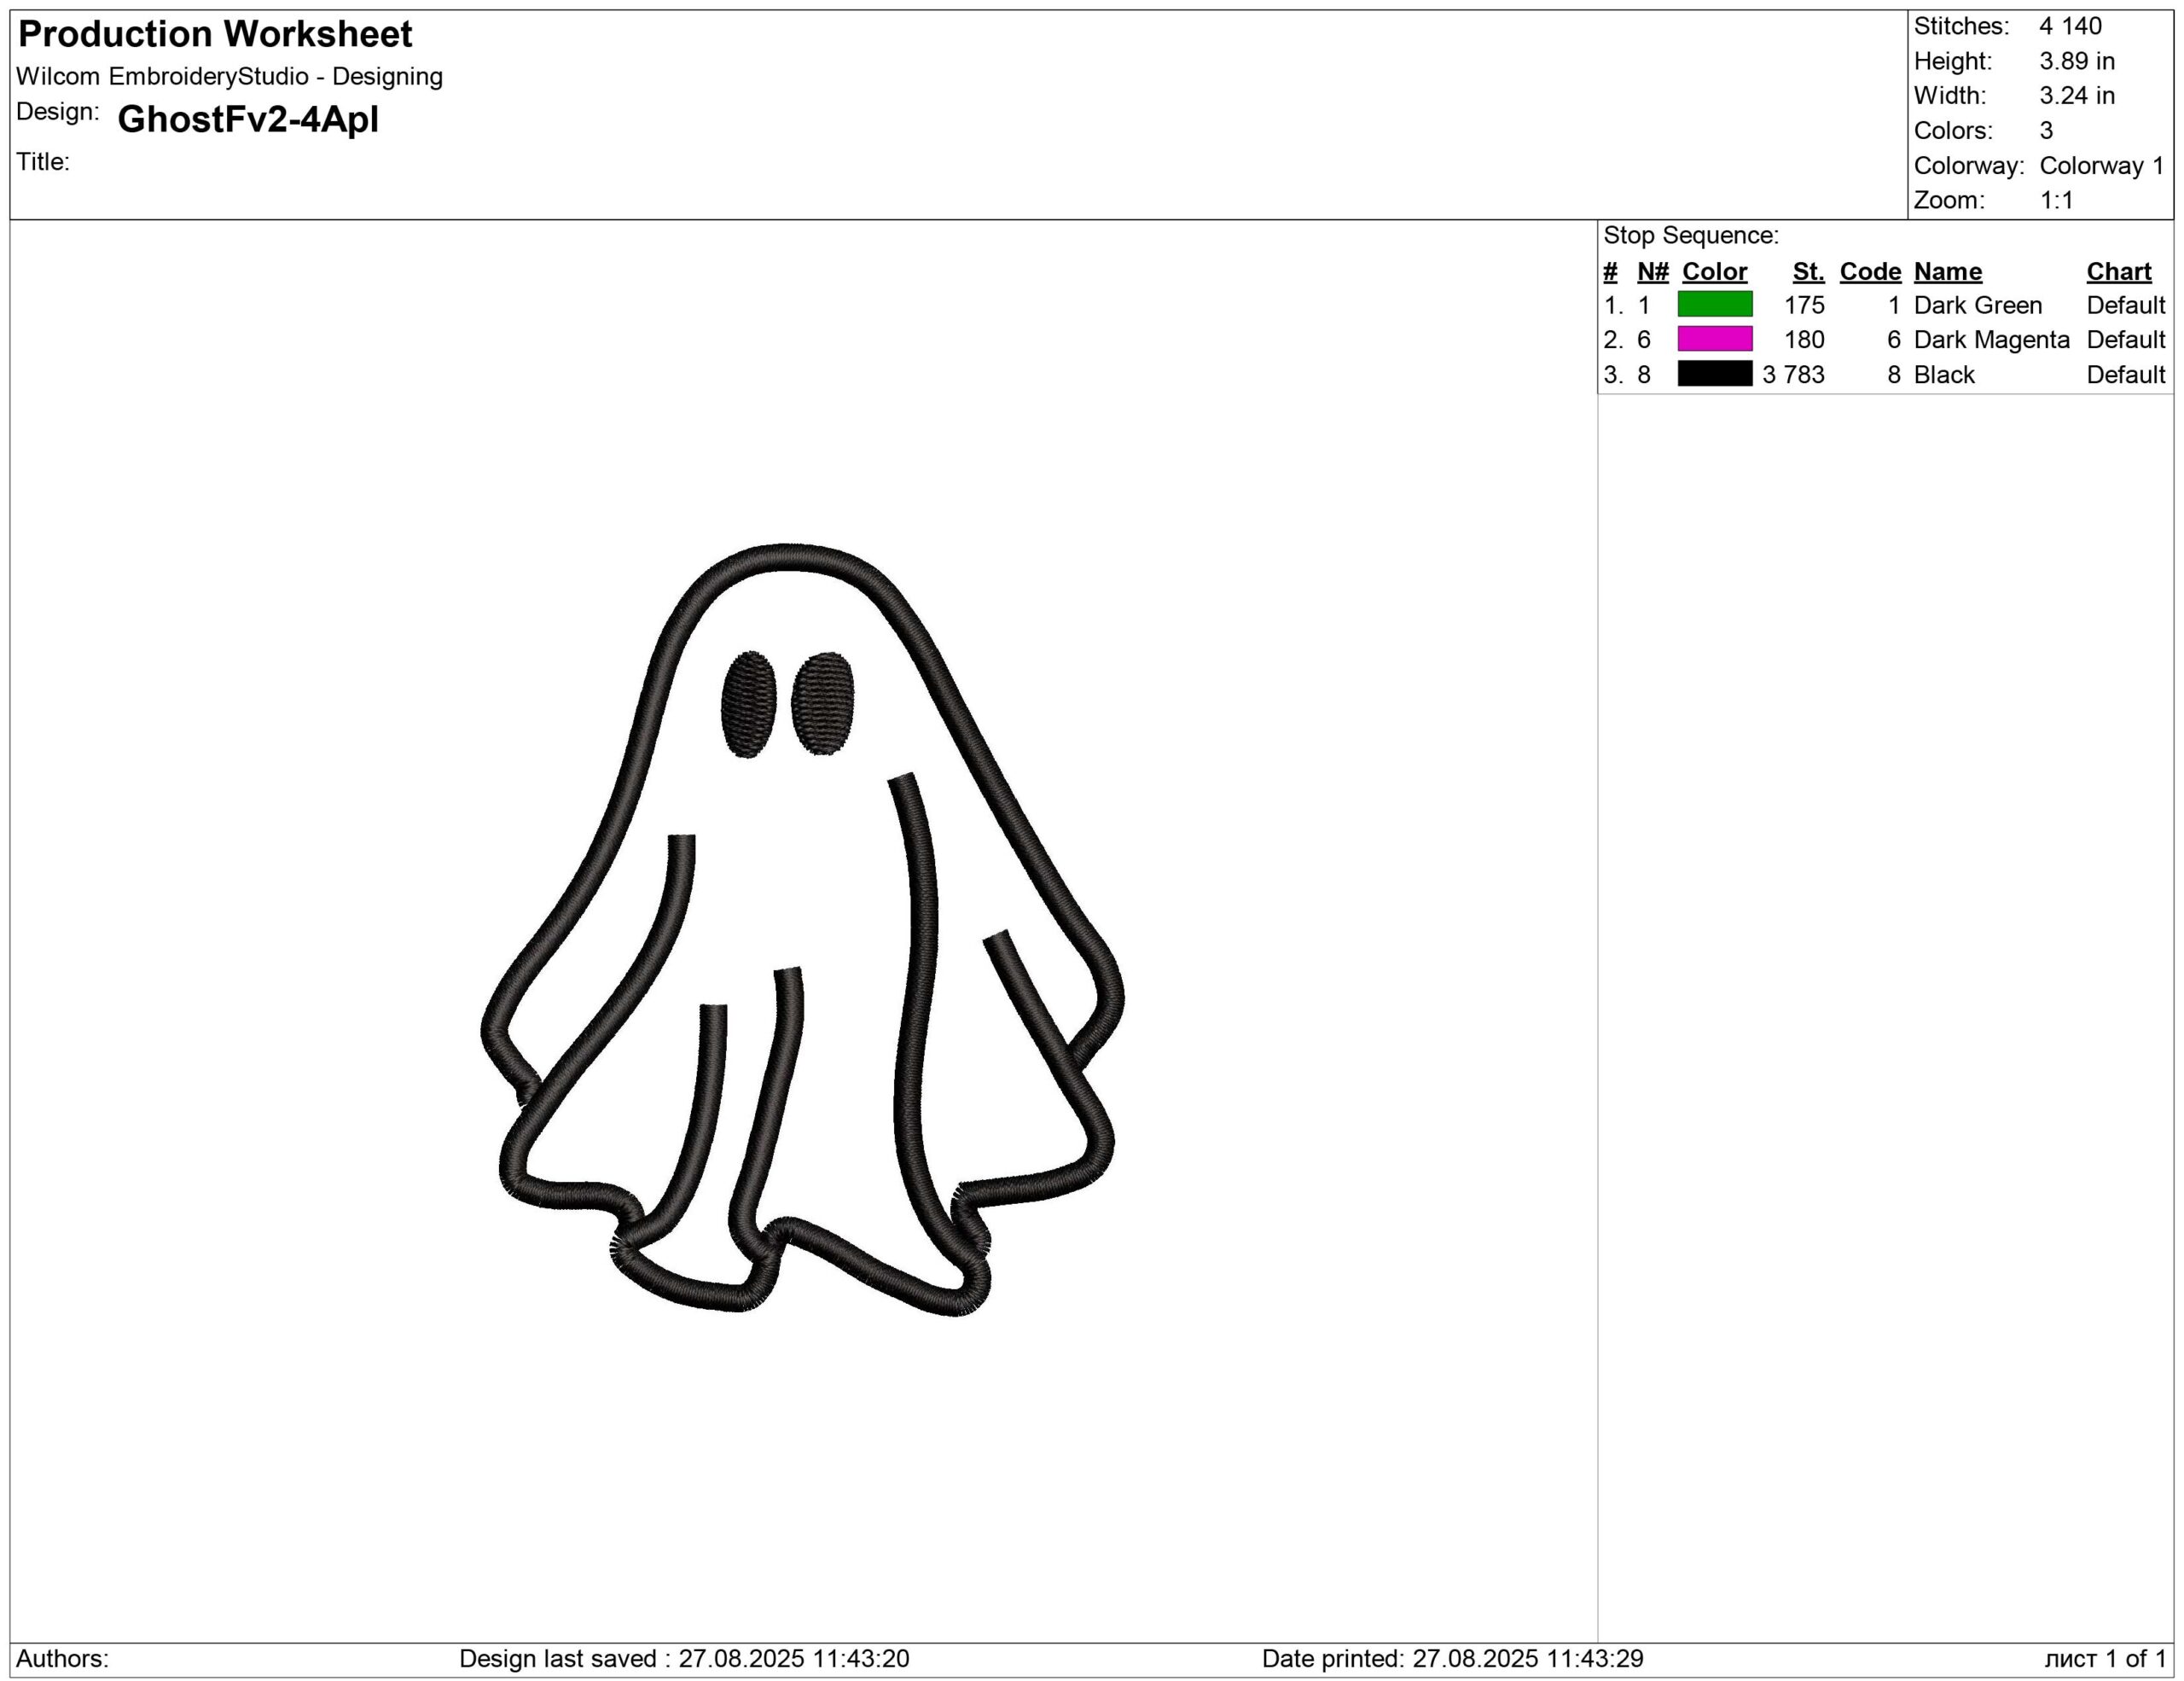
Task: Click the Colorway 1 value
Action: point(2101,166)
